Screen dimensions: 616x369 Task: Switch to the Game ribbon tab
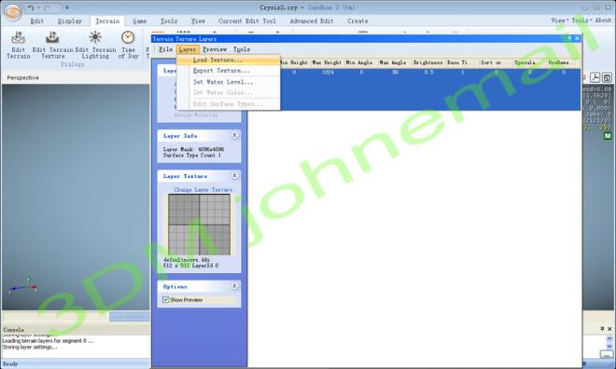[139, 21]
